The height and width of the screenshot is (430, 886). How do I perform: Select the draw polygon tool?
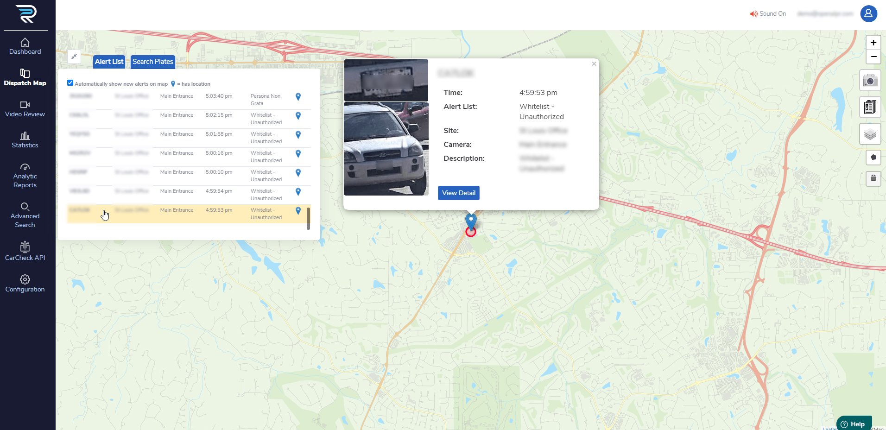[873, 158]
